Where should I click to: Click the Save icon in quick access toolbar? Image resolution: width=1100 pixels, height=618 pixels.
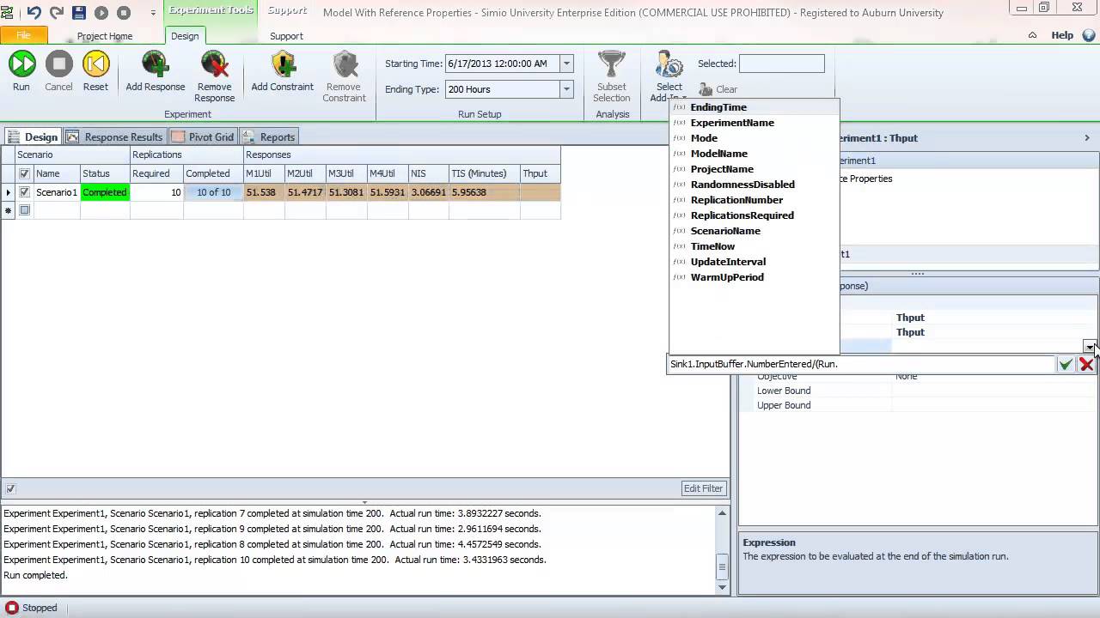pyautogui.click(x=79, y=12)
